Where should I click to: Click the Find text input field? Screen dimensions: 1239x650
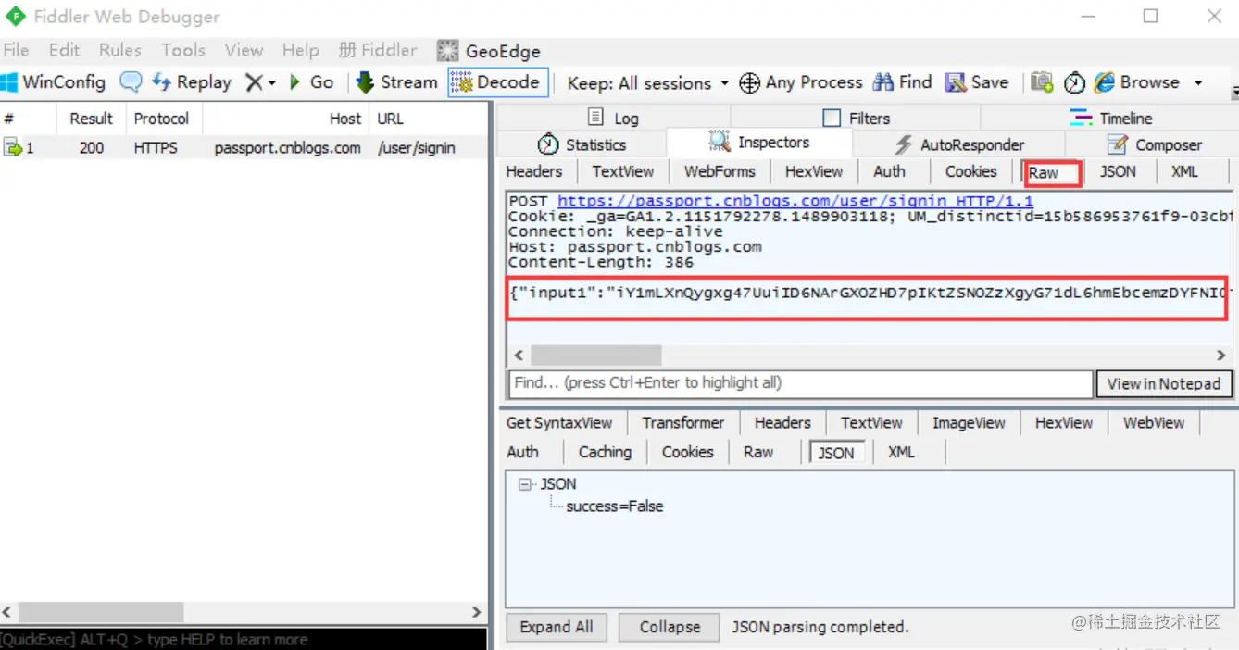point(801,383)
